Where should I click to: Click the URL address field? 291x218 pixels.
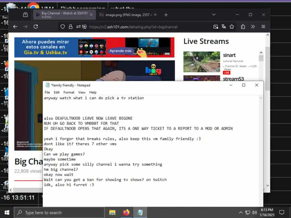click(133, 27)
